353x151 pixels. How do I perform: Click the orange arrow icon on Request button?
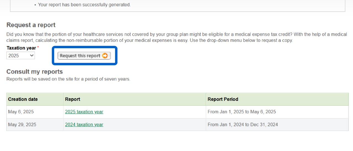[105, 56]
